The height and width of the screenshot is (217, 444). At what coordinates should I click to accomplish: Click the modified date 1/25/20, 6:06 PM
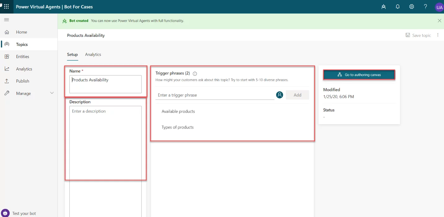pyautogui.click(x=339, y=97)
